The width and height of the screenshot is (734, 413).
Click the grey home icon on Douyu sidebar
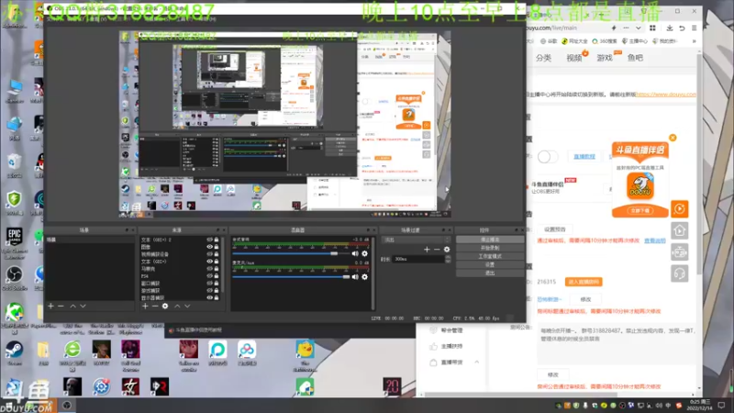pos(680,230)
